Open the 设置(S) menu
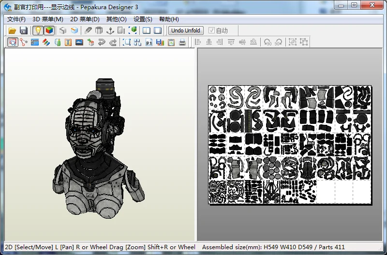The image size is (387, 255). [143, 19]
